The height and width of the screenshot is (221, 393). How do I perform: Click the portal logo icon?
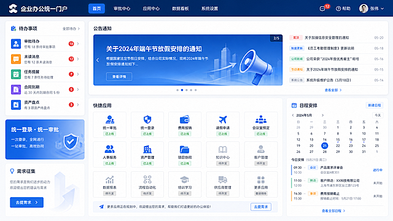13,9
